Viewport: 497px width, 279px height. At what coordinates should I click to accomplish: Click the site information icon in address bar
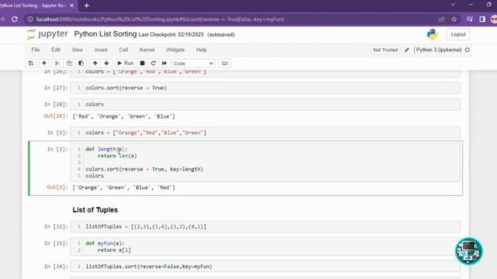(x=30, y=19)
